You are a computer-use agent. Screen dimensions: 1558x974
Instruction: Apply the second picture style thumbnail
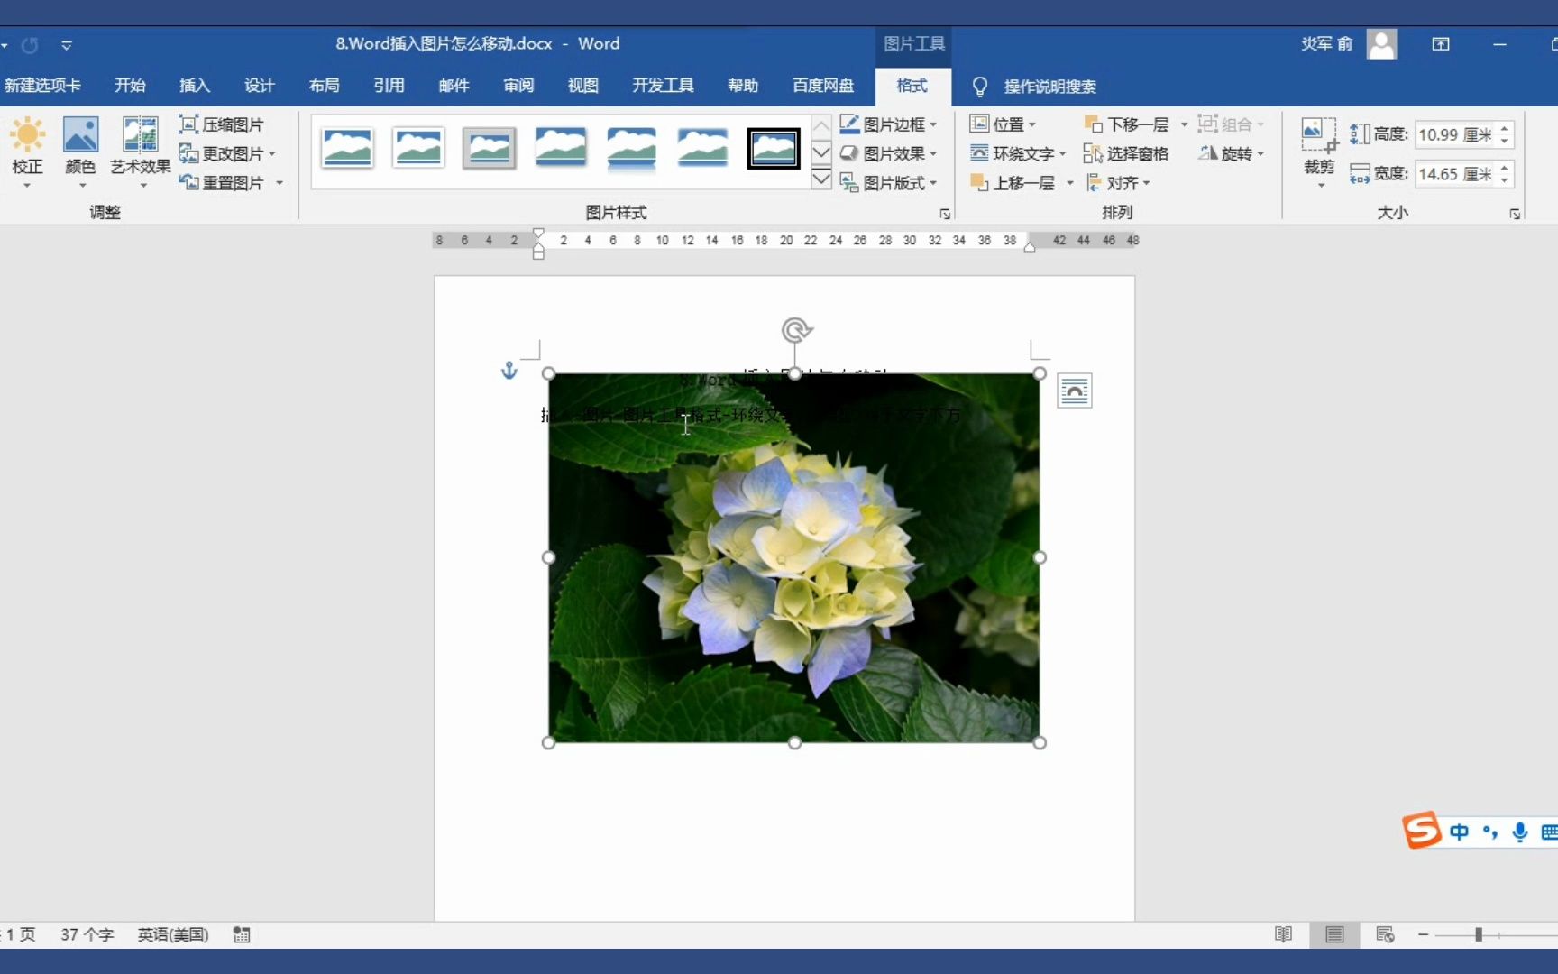pyautogui.click(x=418, y=148)
